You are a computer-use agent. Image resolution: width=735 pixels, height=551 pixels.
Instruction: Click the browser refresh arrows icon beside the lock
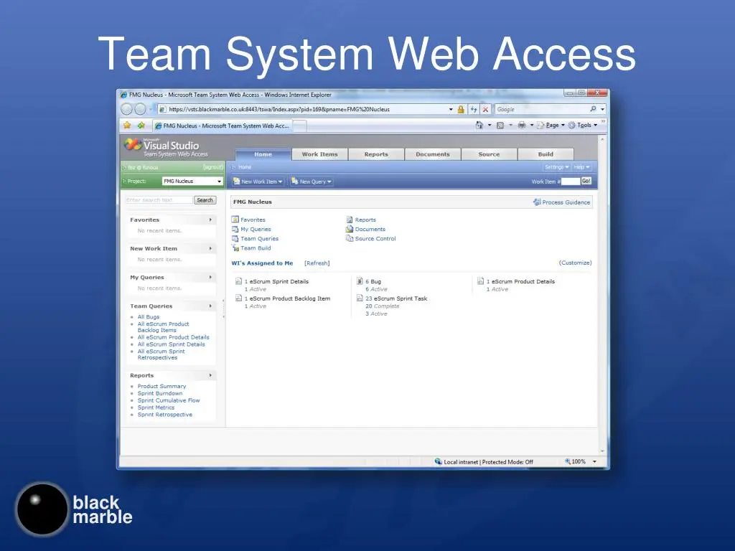coord(474,109)
